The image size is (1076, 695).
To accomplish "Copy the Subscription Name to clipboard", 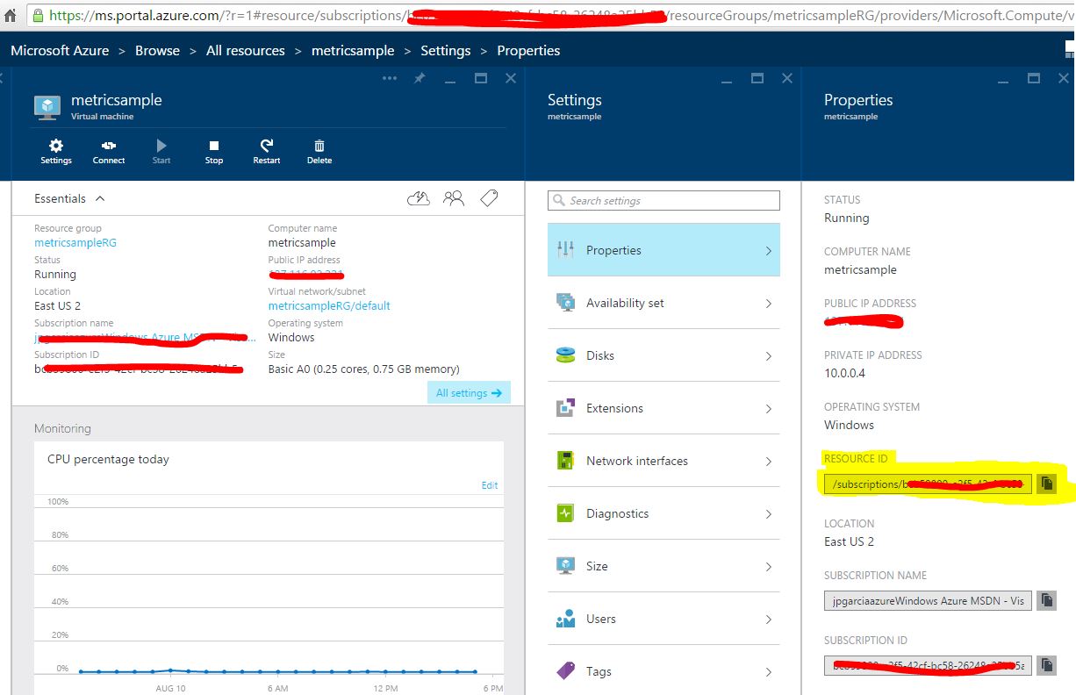I will 1046,600.
